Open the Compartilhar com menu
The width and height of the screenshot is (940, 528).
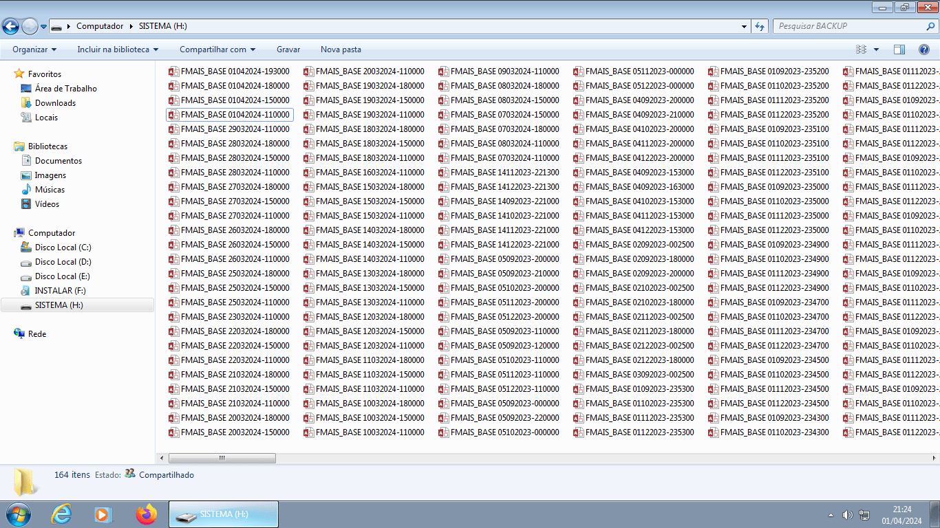pos(217,49)
